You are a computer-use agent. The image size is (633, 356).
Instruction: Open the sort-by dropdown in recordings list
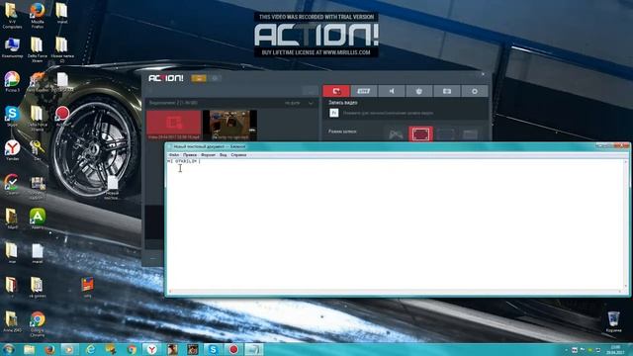(x=299, y=103)
